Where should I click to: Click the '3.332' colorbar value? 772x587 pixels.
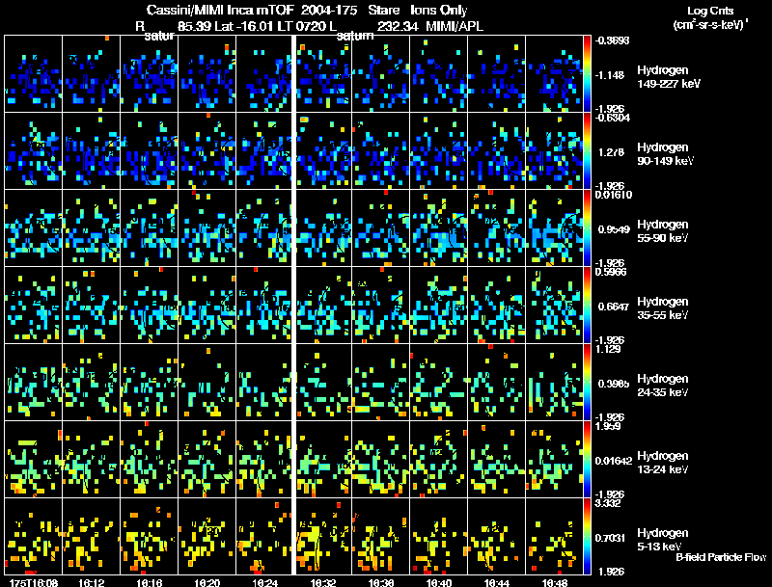[x=608, y=503]
